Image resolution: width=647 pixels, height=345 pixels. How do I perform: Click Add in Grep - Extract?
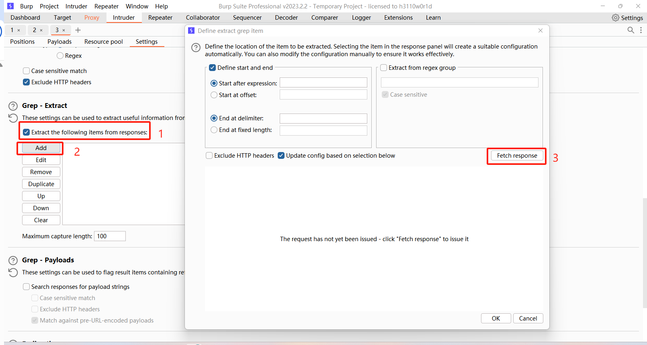(x=41, y=148)
